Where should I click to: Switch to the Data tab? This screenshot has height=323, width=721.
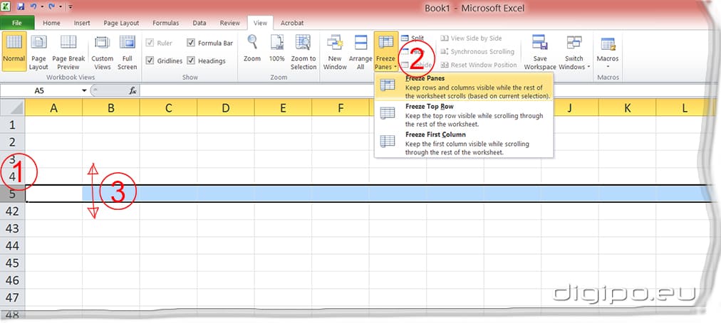(199, 23)
